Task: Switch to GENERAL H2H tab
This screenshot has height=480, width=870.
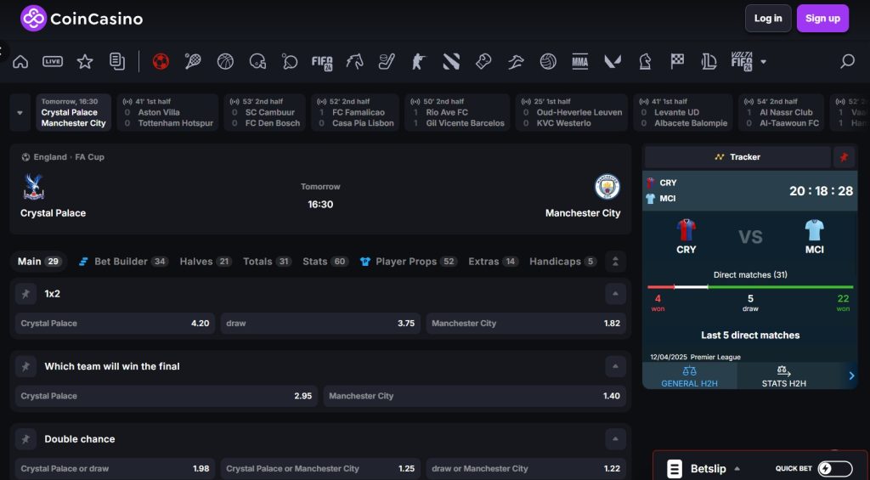Action: pos(689,376)
